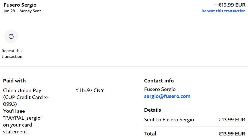Click the Total label

(x=150, y=134)
